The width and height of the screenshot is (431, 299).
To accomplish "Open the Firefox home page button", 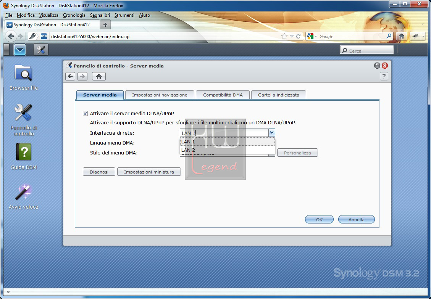I will [x=402, y=36].
